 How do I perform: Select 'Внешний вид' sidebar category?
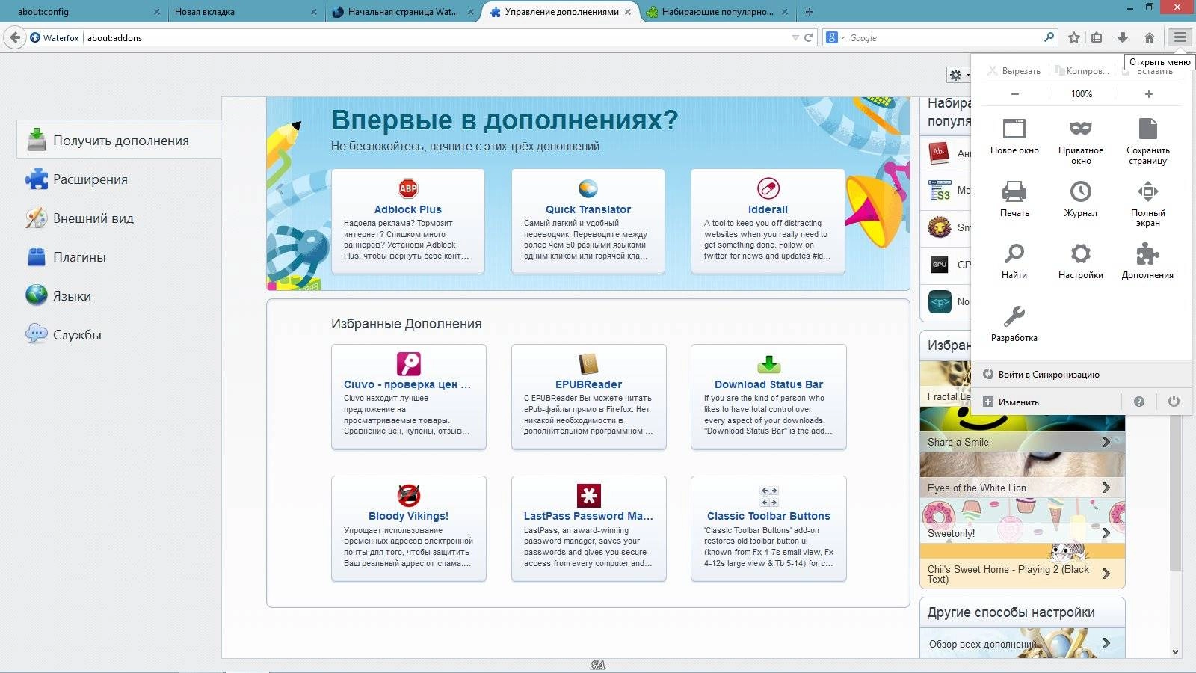click(120, 218)
